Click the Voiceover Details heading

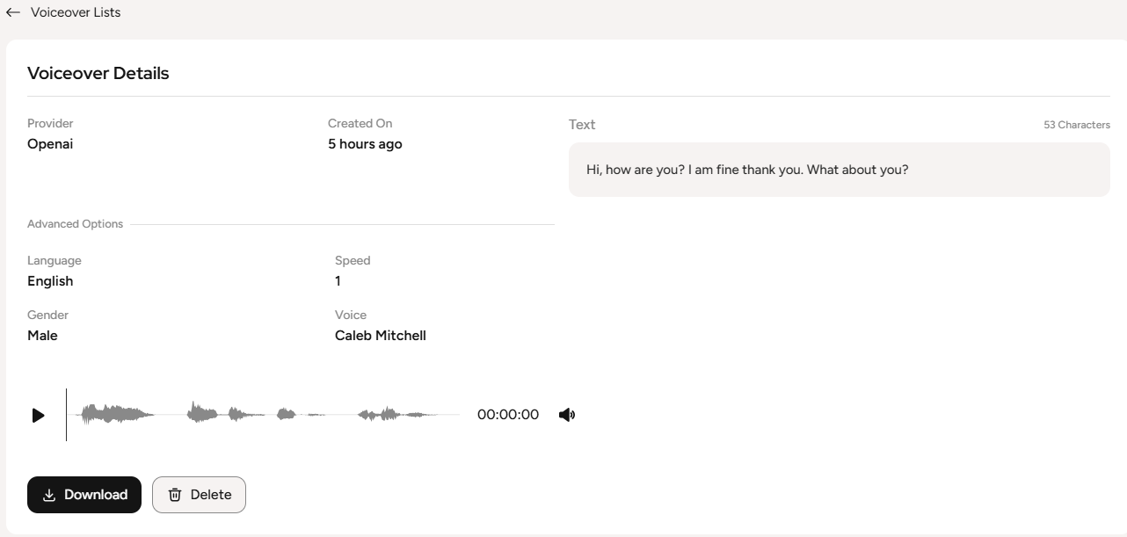[x=98, y=74]
